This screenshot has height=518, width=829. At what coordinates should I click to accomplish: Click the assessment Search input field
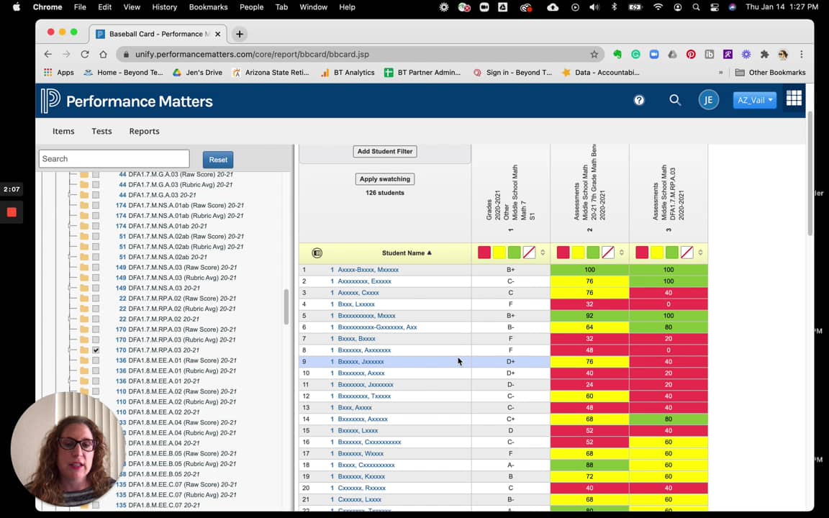pyautogui.click(x=114, y=159)
